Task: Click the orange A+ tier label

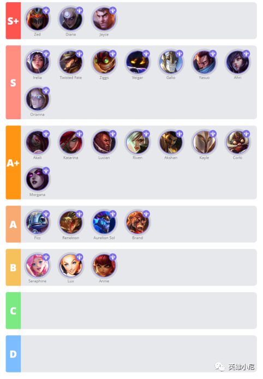Action: coord(13,162)
